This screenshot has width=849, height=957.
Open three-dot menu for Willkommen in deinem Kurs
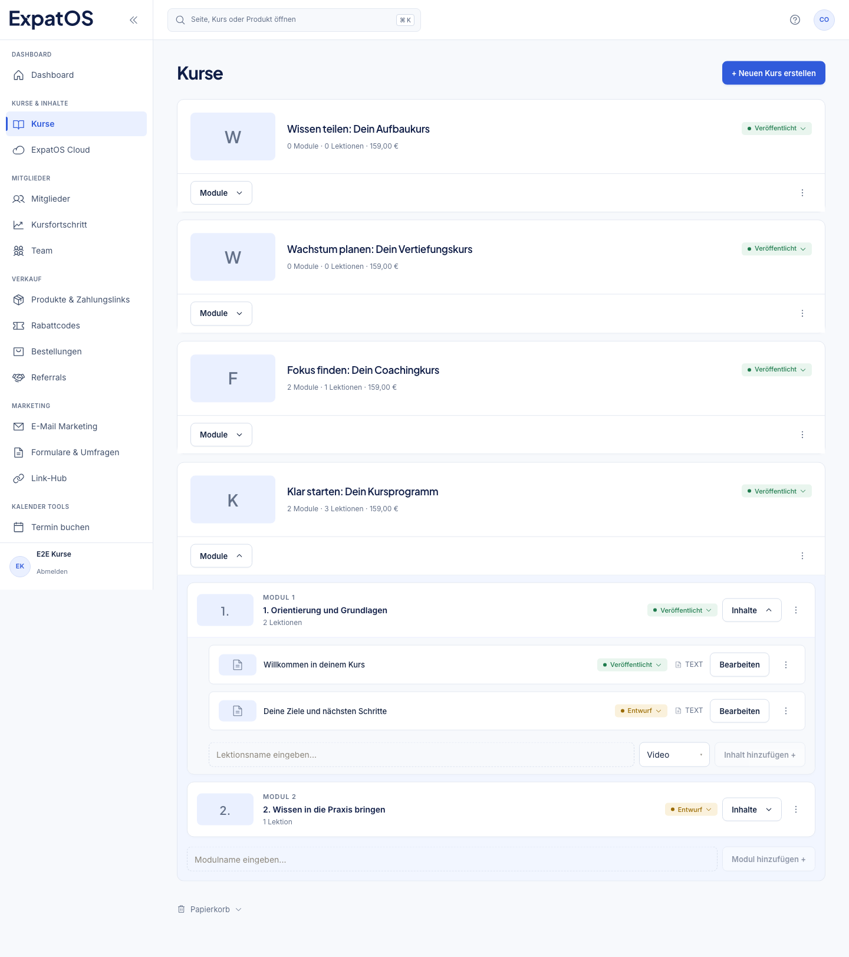[786, 665]
